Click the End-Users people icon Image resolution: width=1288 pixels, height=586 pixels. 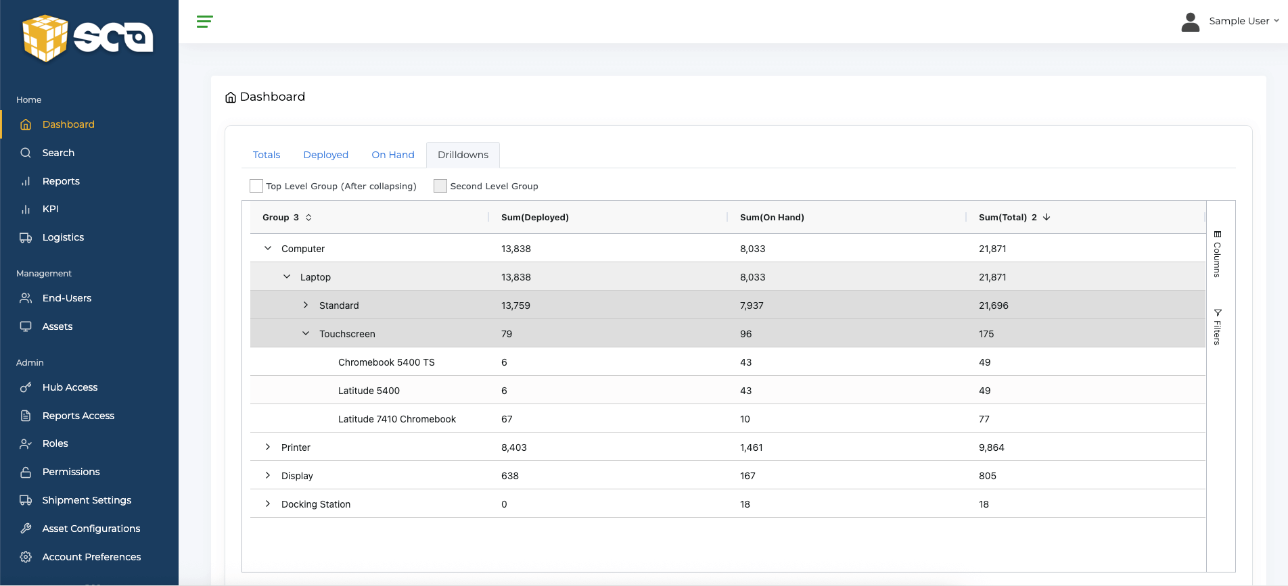[26, 298]
